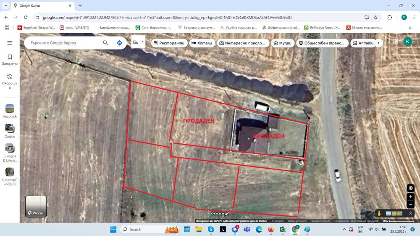Open the Engelbert Strauss bookmark
This screenshot has height=236, width=420.
[x=36, y=28]
